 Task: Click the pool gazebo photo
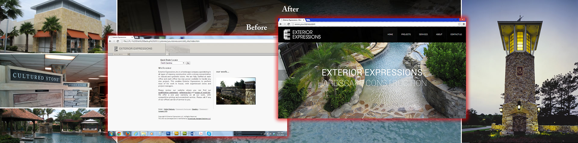(x=54, y=126)
